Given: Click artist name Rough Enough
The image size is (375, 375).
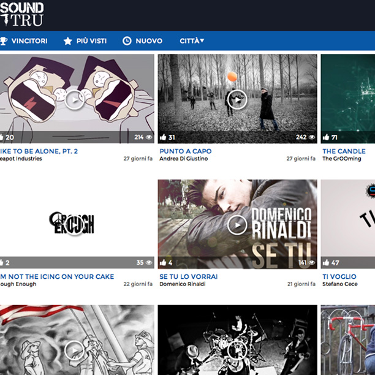Looking at the screenshot, I should point(18,284).
